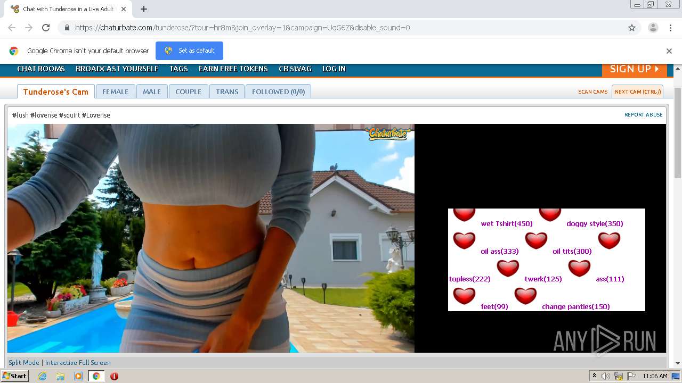Switch to the MALE tab
682x383 pixels.
(x=152, y=91)
